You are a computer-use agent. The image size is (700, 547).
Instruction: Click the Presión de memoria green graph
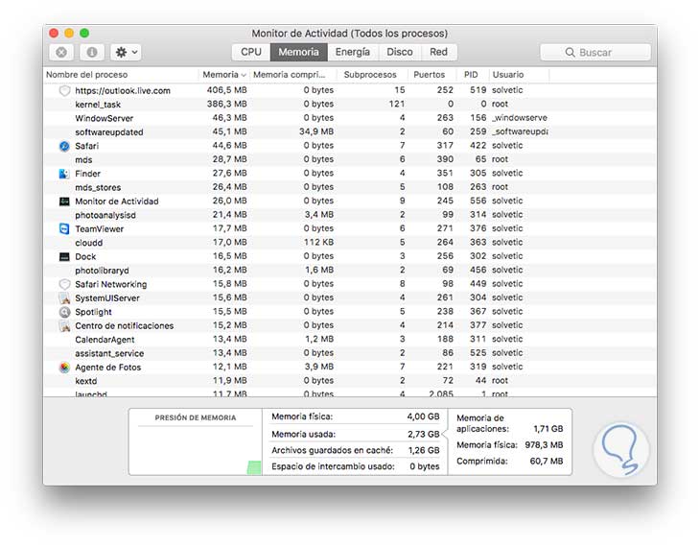[254, 468]
